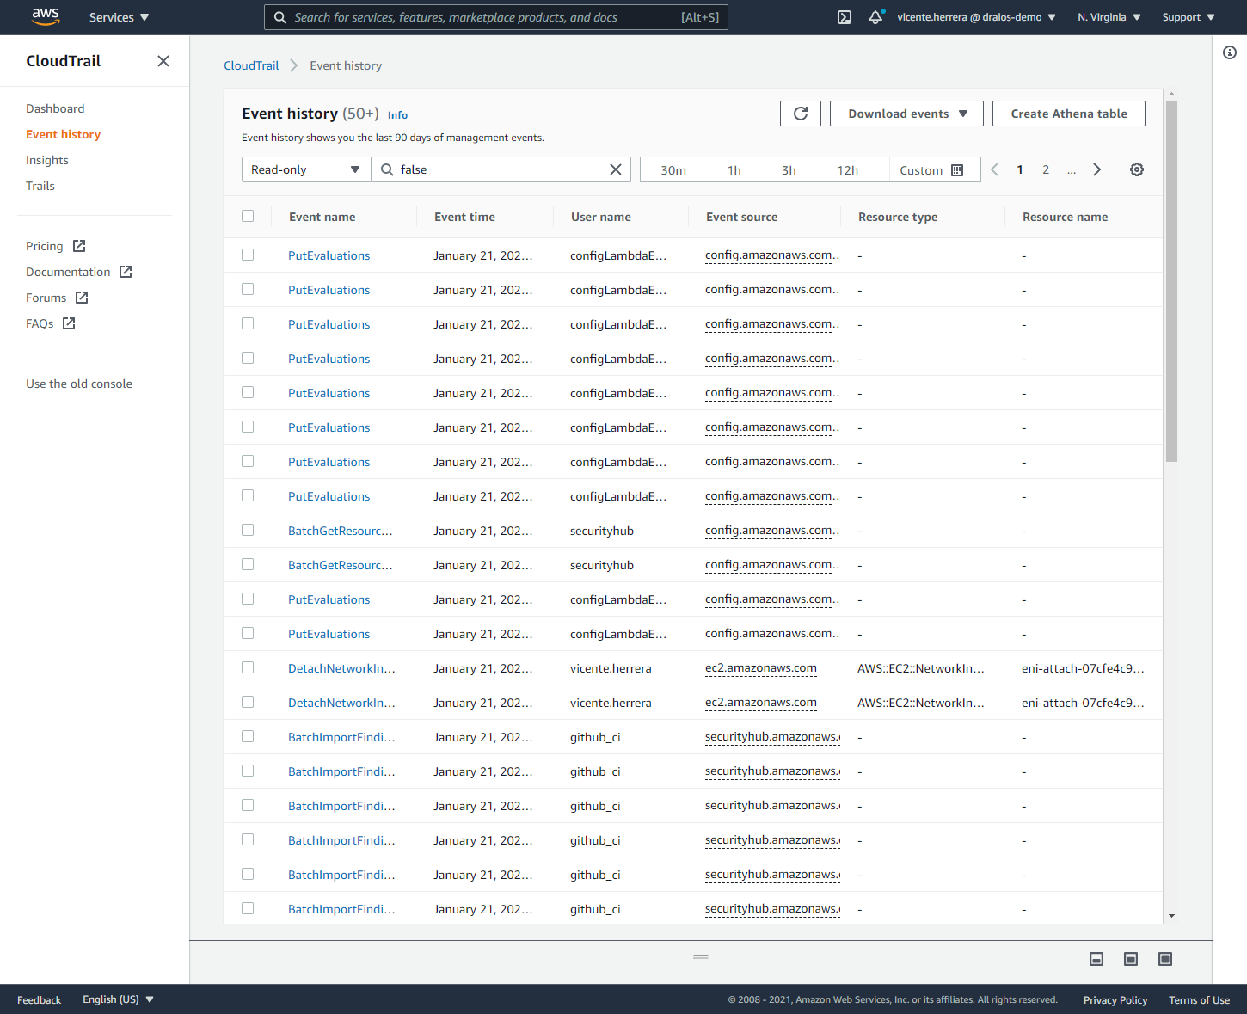Click the AWS logo home icon
The height and width of the screenshot is (1014, 1247).
tap(46, 17)
